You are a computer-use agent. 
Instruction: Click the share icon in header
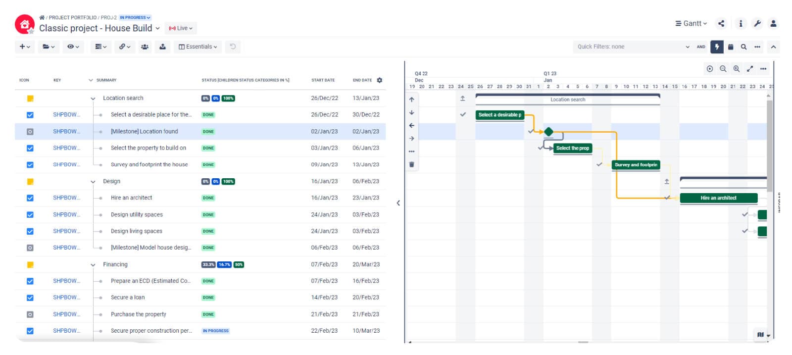721,23
